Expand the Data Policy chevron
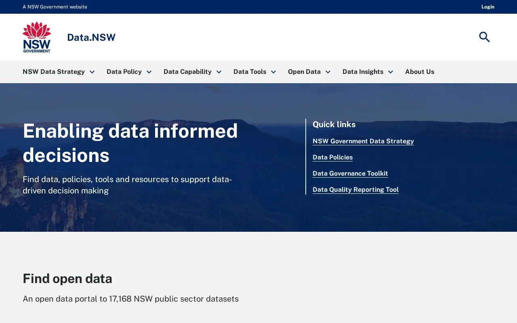Screen dimensions: 517x323 (x=149, y=72)
